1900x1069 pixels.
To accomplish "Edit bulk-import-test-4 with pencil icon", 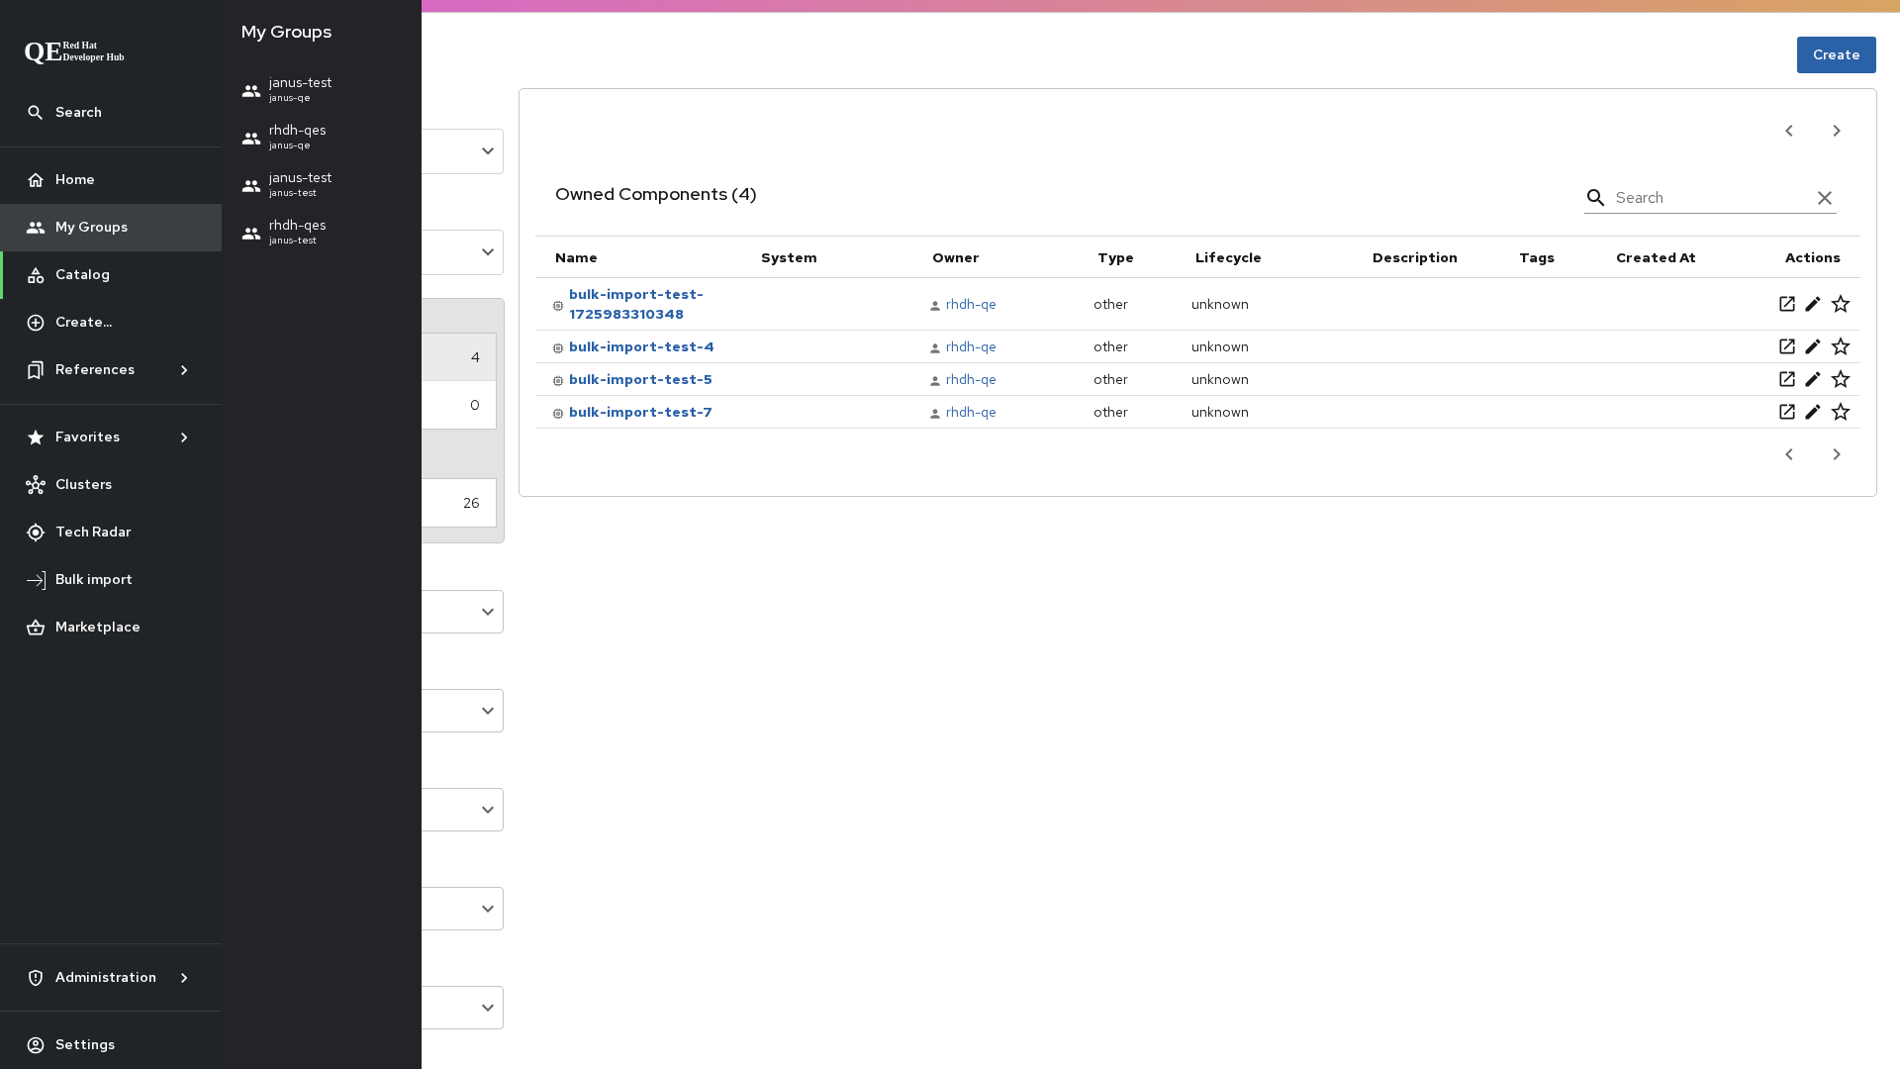I will tap(1812, 346).
